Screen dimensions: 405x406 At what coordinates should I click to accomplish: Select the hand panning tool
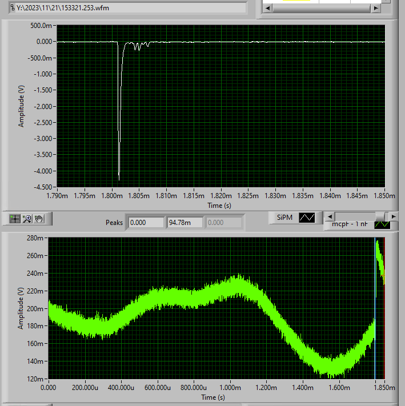[x=39, y=219]
